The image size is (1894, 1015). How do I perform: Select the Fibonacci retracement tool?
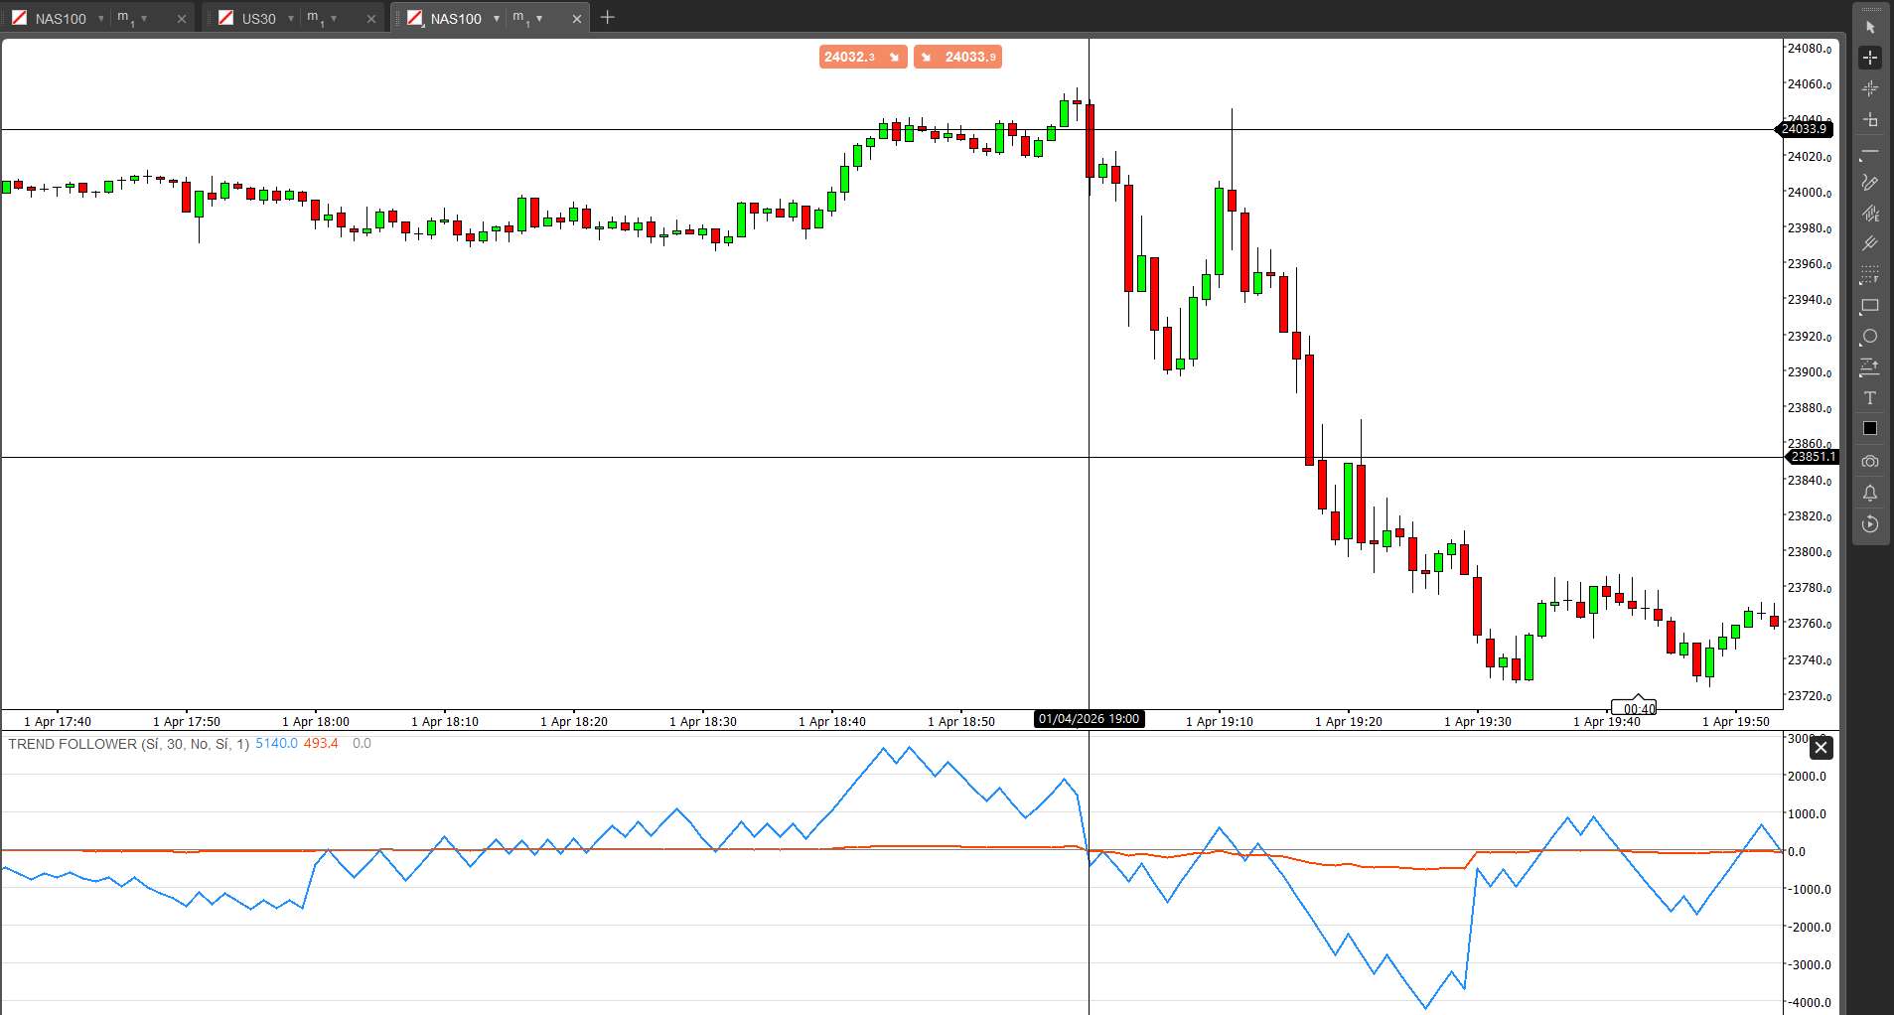[1870, 275]
